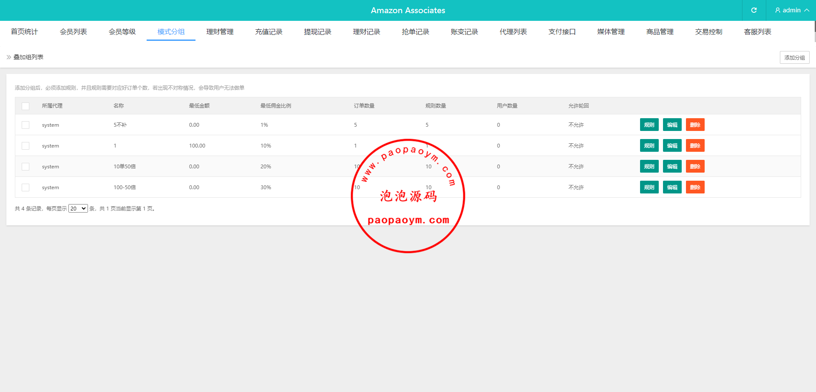Click the admin user icon
Viewport: 816px width, 392px height.
tap(777, 10)
